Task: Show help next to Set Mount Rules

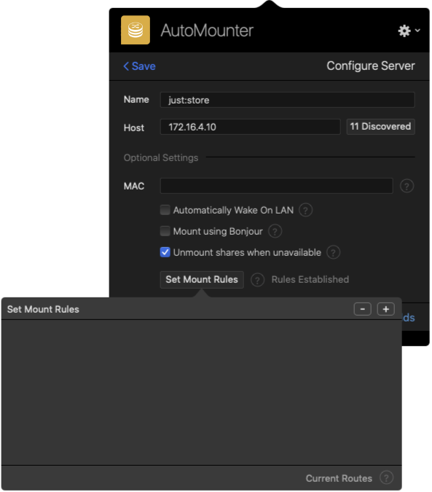Action: (258, 280)
